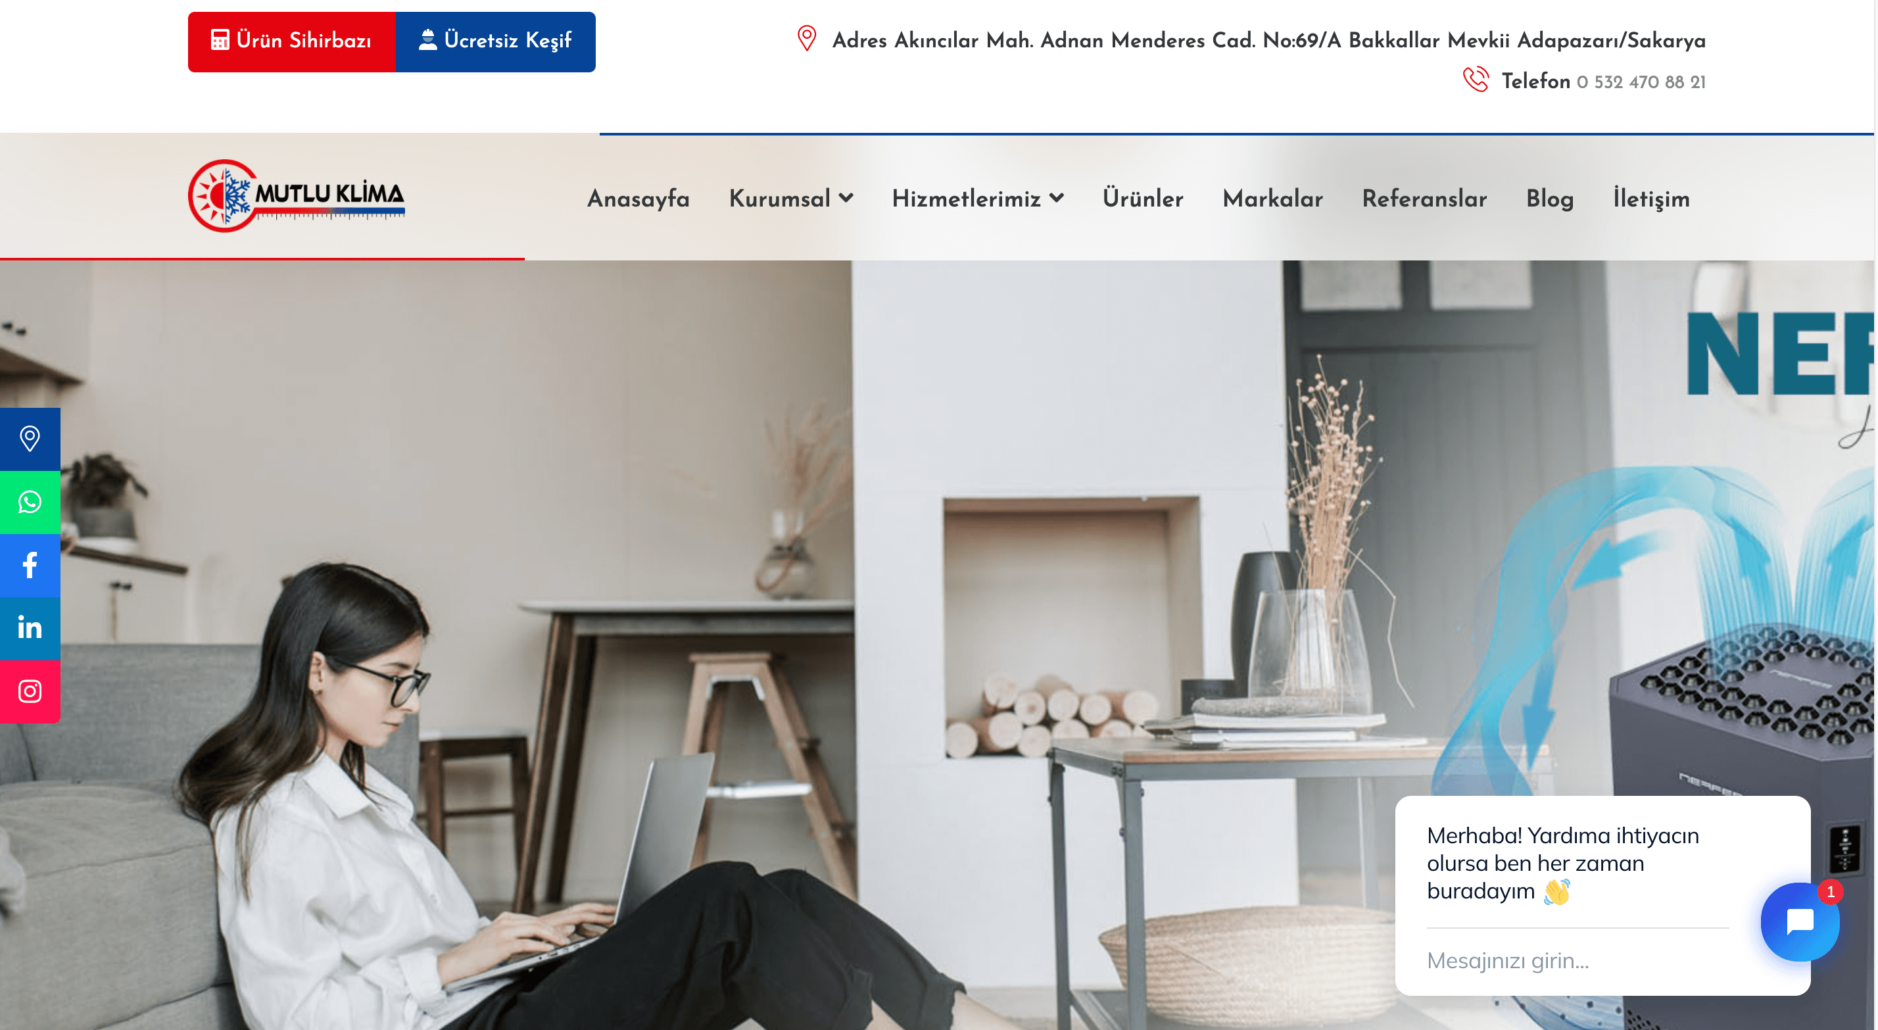Click the address map pin icon
1878x1030 pixels.
click(x=806, y=39)
